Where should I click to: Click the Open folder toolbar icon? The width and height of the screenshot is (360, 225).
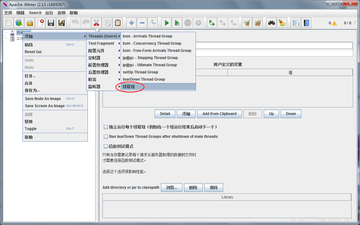pyautogui.click(x=30, y=23)
